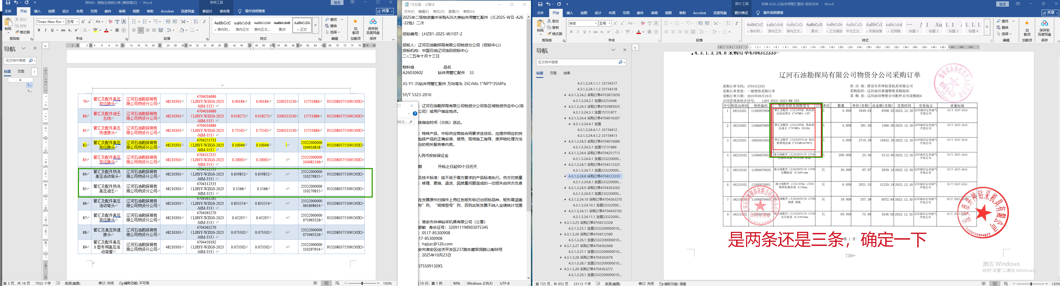Clear all formatting in 销售业绩统计表 window
Screen dimensions: 1060x286
[110, 22]
